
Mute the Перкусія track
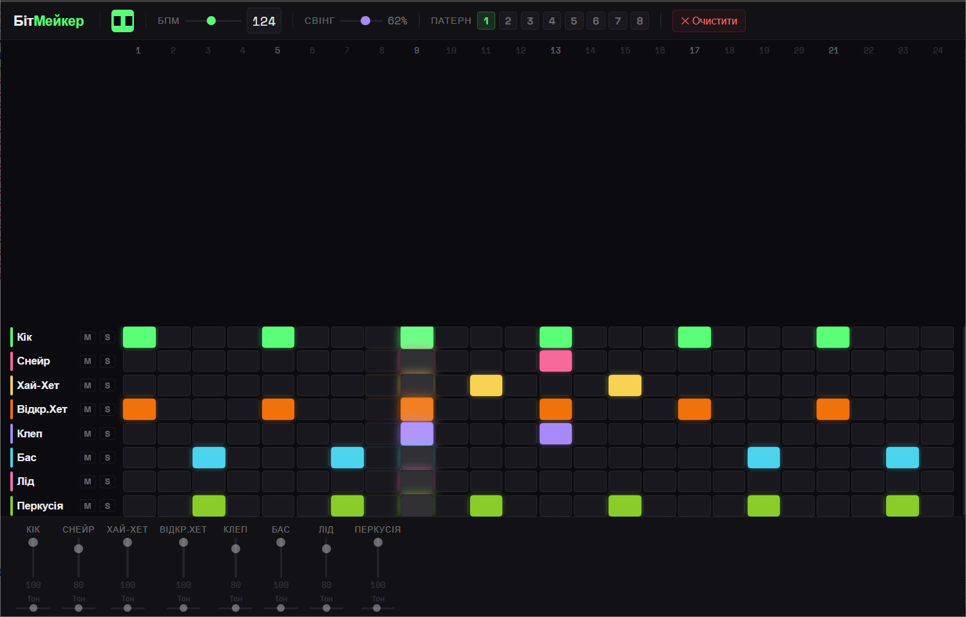pos(88,506)
